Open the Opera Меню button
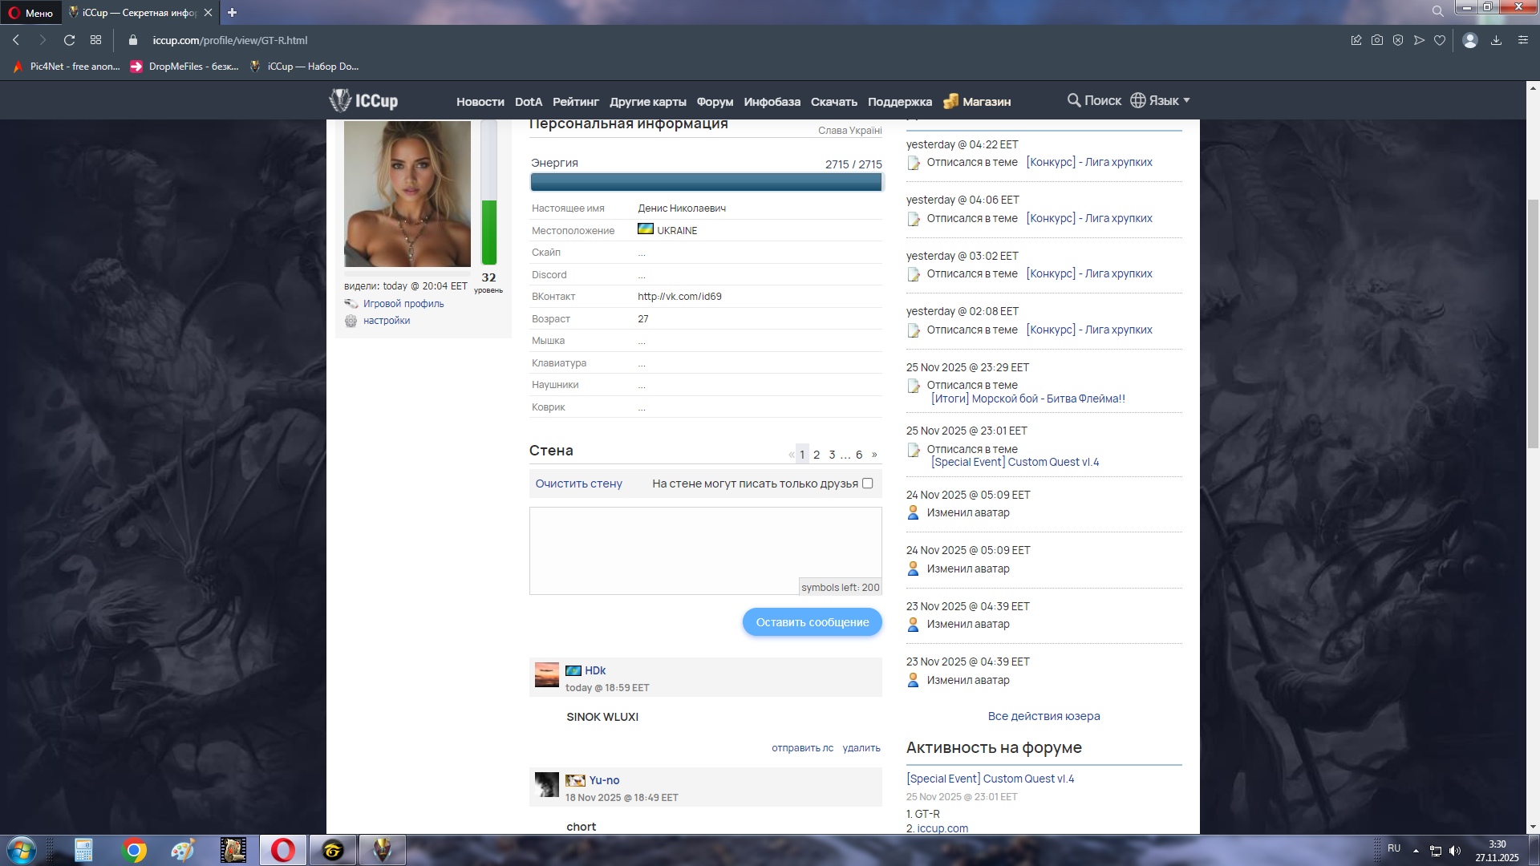This screenshot has height=866, width=1540. click(x=30, y=13)
